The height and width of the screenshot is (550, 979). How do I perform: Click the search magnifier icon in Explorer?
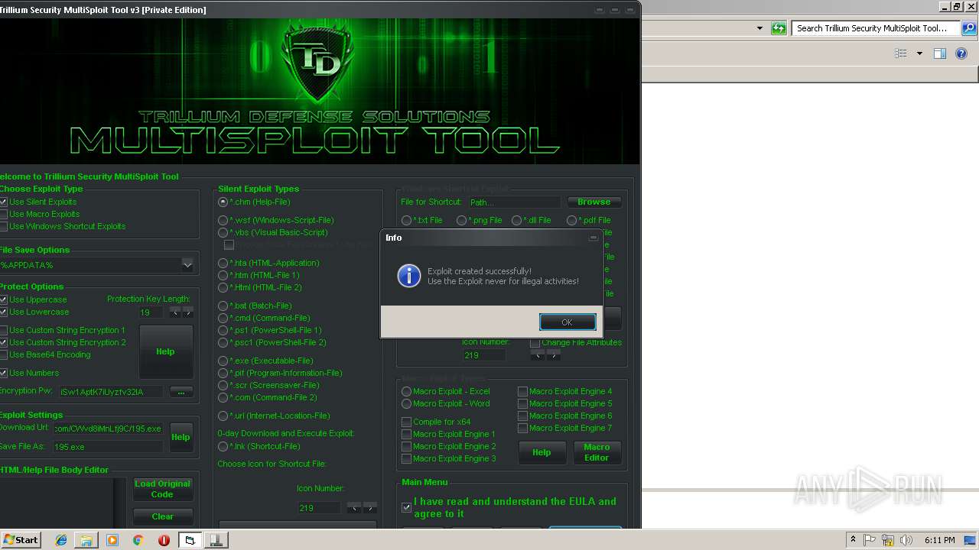(969, 28)
